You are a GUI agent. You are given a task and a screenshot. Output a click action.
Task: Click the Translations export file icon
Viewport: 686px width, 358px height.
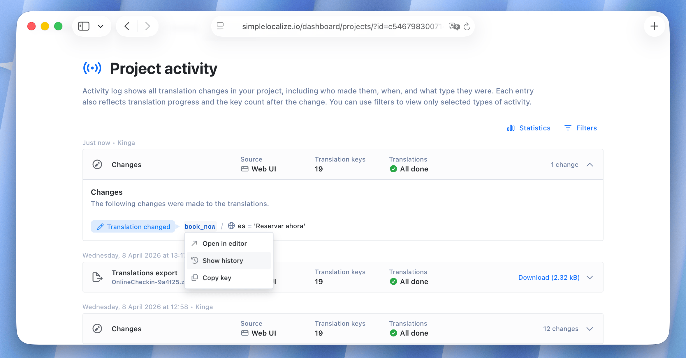[x=97, y=277]
